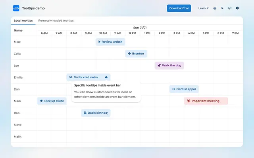Click the 7 AM time header
The width and height of the screenshot is (254, 158).
pos(59,33)
